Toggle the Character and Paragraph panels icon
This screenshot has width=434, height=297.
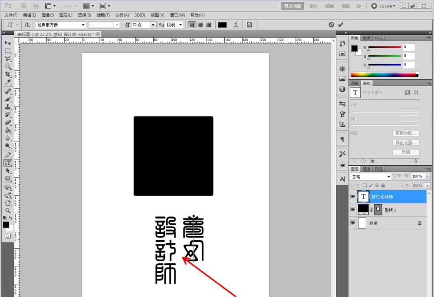(250, 25)
